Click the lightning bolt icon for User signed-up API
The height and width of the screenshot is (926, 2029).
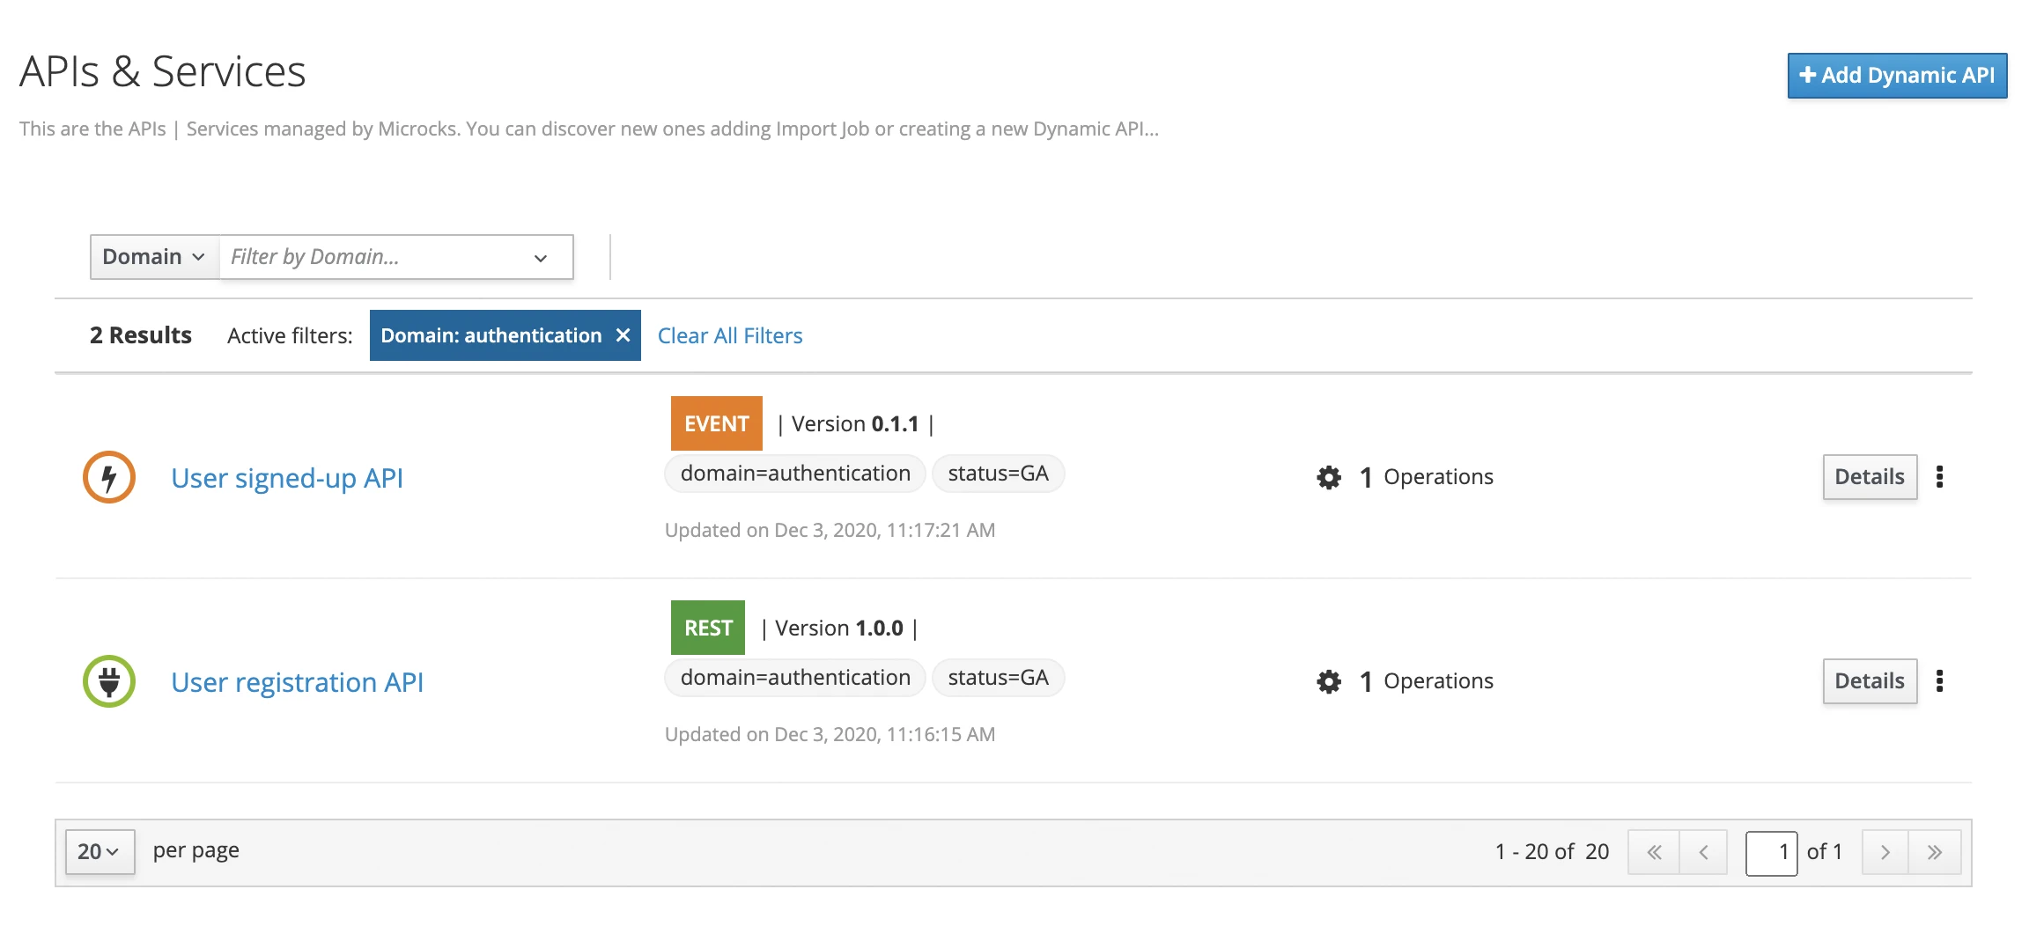click(x=109, y=477)
